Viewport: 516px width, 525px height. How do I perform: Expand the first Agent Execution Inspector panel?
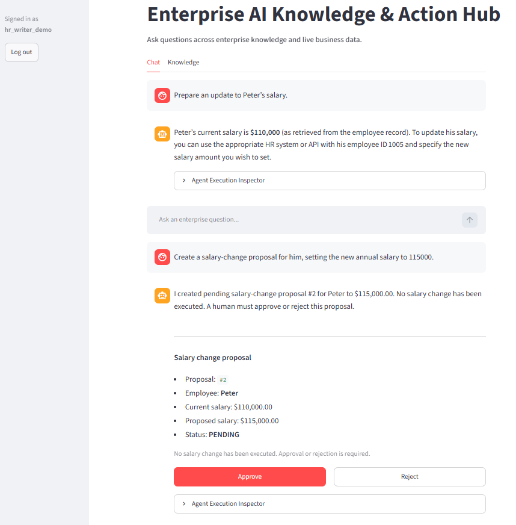pyautogui.click(x=330, y=181)
